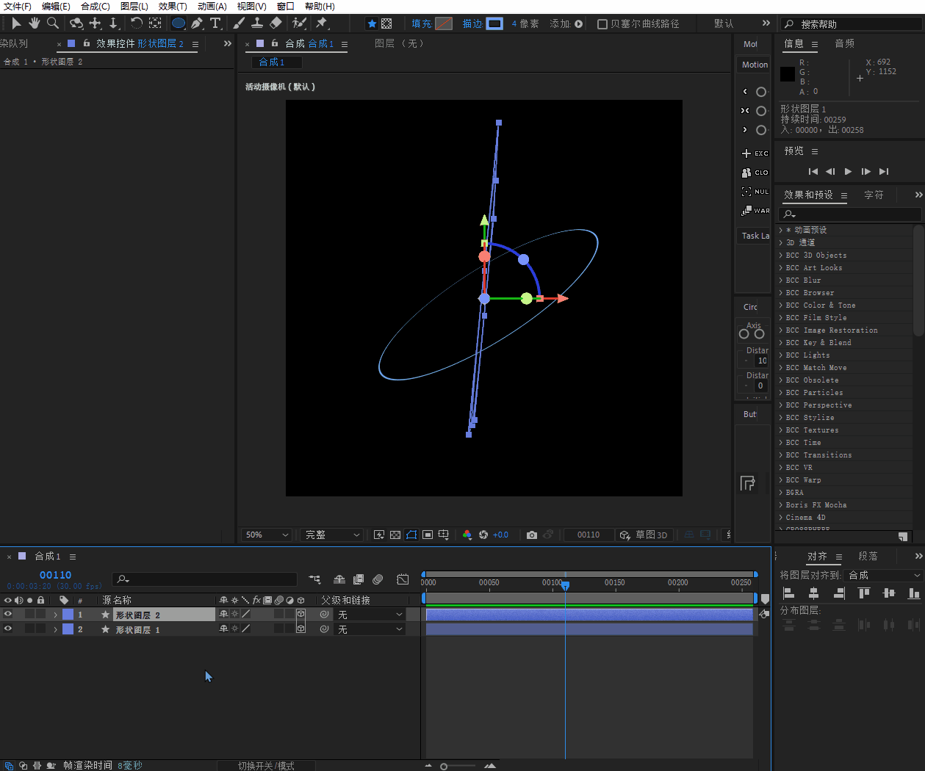Select the Type (T) tool
Image resolution: width=925 pixels, height=771 pixels.
click(x=215, y=23)
